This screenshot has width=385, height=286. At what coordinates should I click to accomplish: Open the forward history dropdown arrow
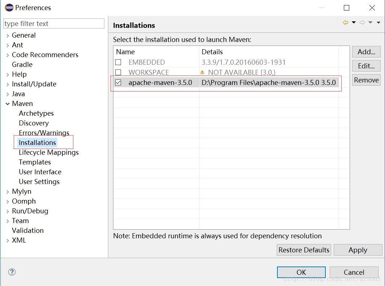coord(370,22)
